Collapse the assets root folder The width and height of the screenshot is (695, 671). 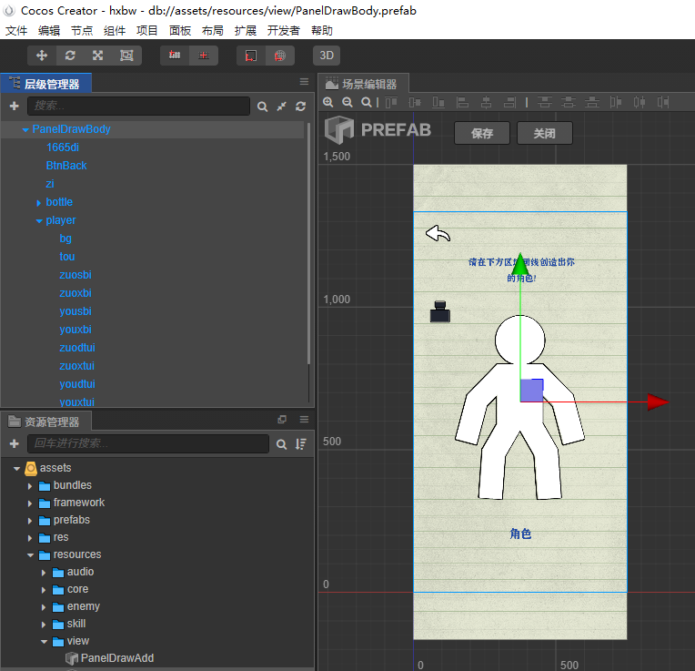click(17, 468)
